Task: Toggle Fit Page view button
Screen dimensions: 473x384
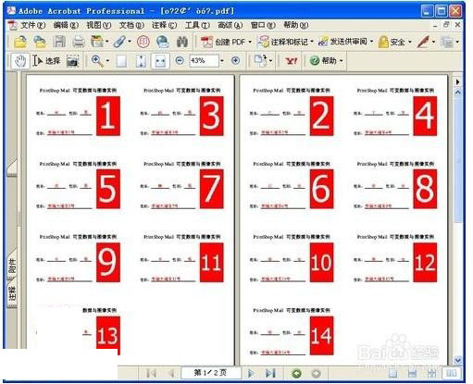Action: [x=141, y=61]
